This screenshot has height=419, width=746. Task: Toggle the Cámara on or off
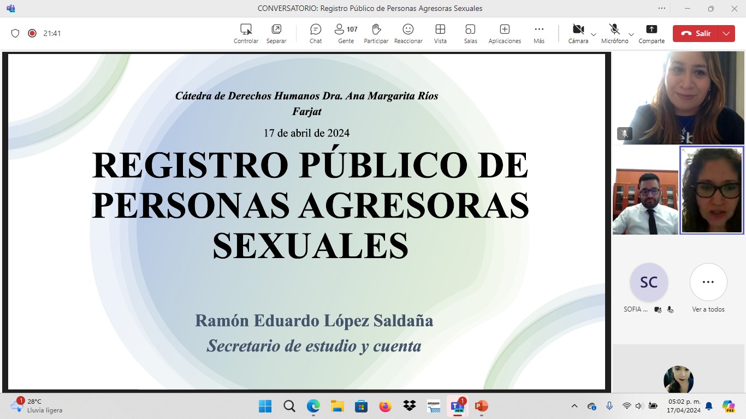point(578,33)
